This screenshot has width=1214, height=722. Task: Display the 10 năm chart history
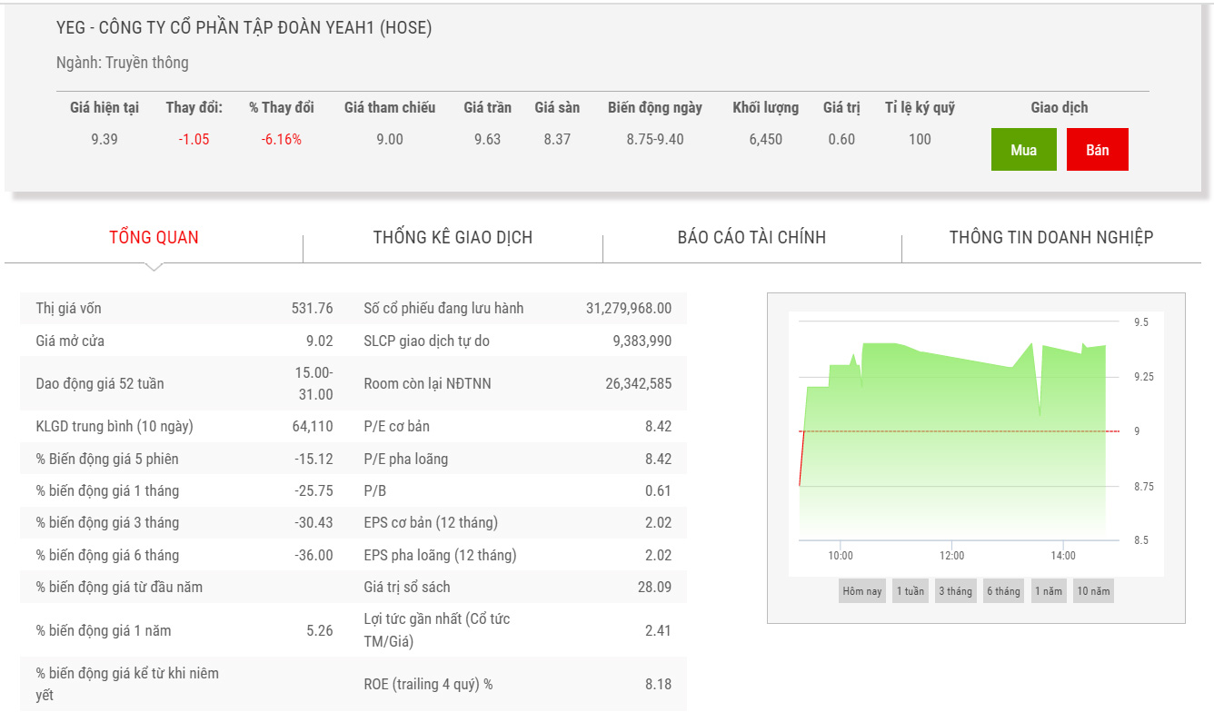click(x=1091, y=591)
